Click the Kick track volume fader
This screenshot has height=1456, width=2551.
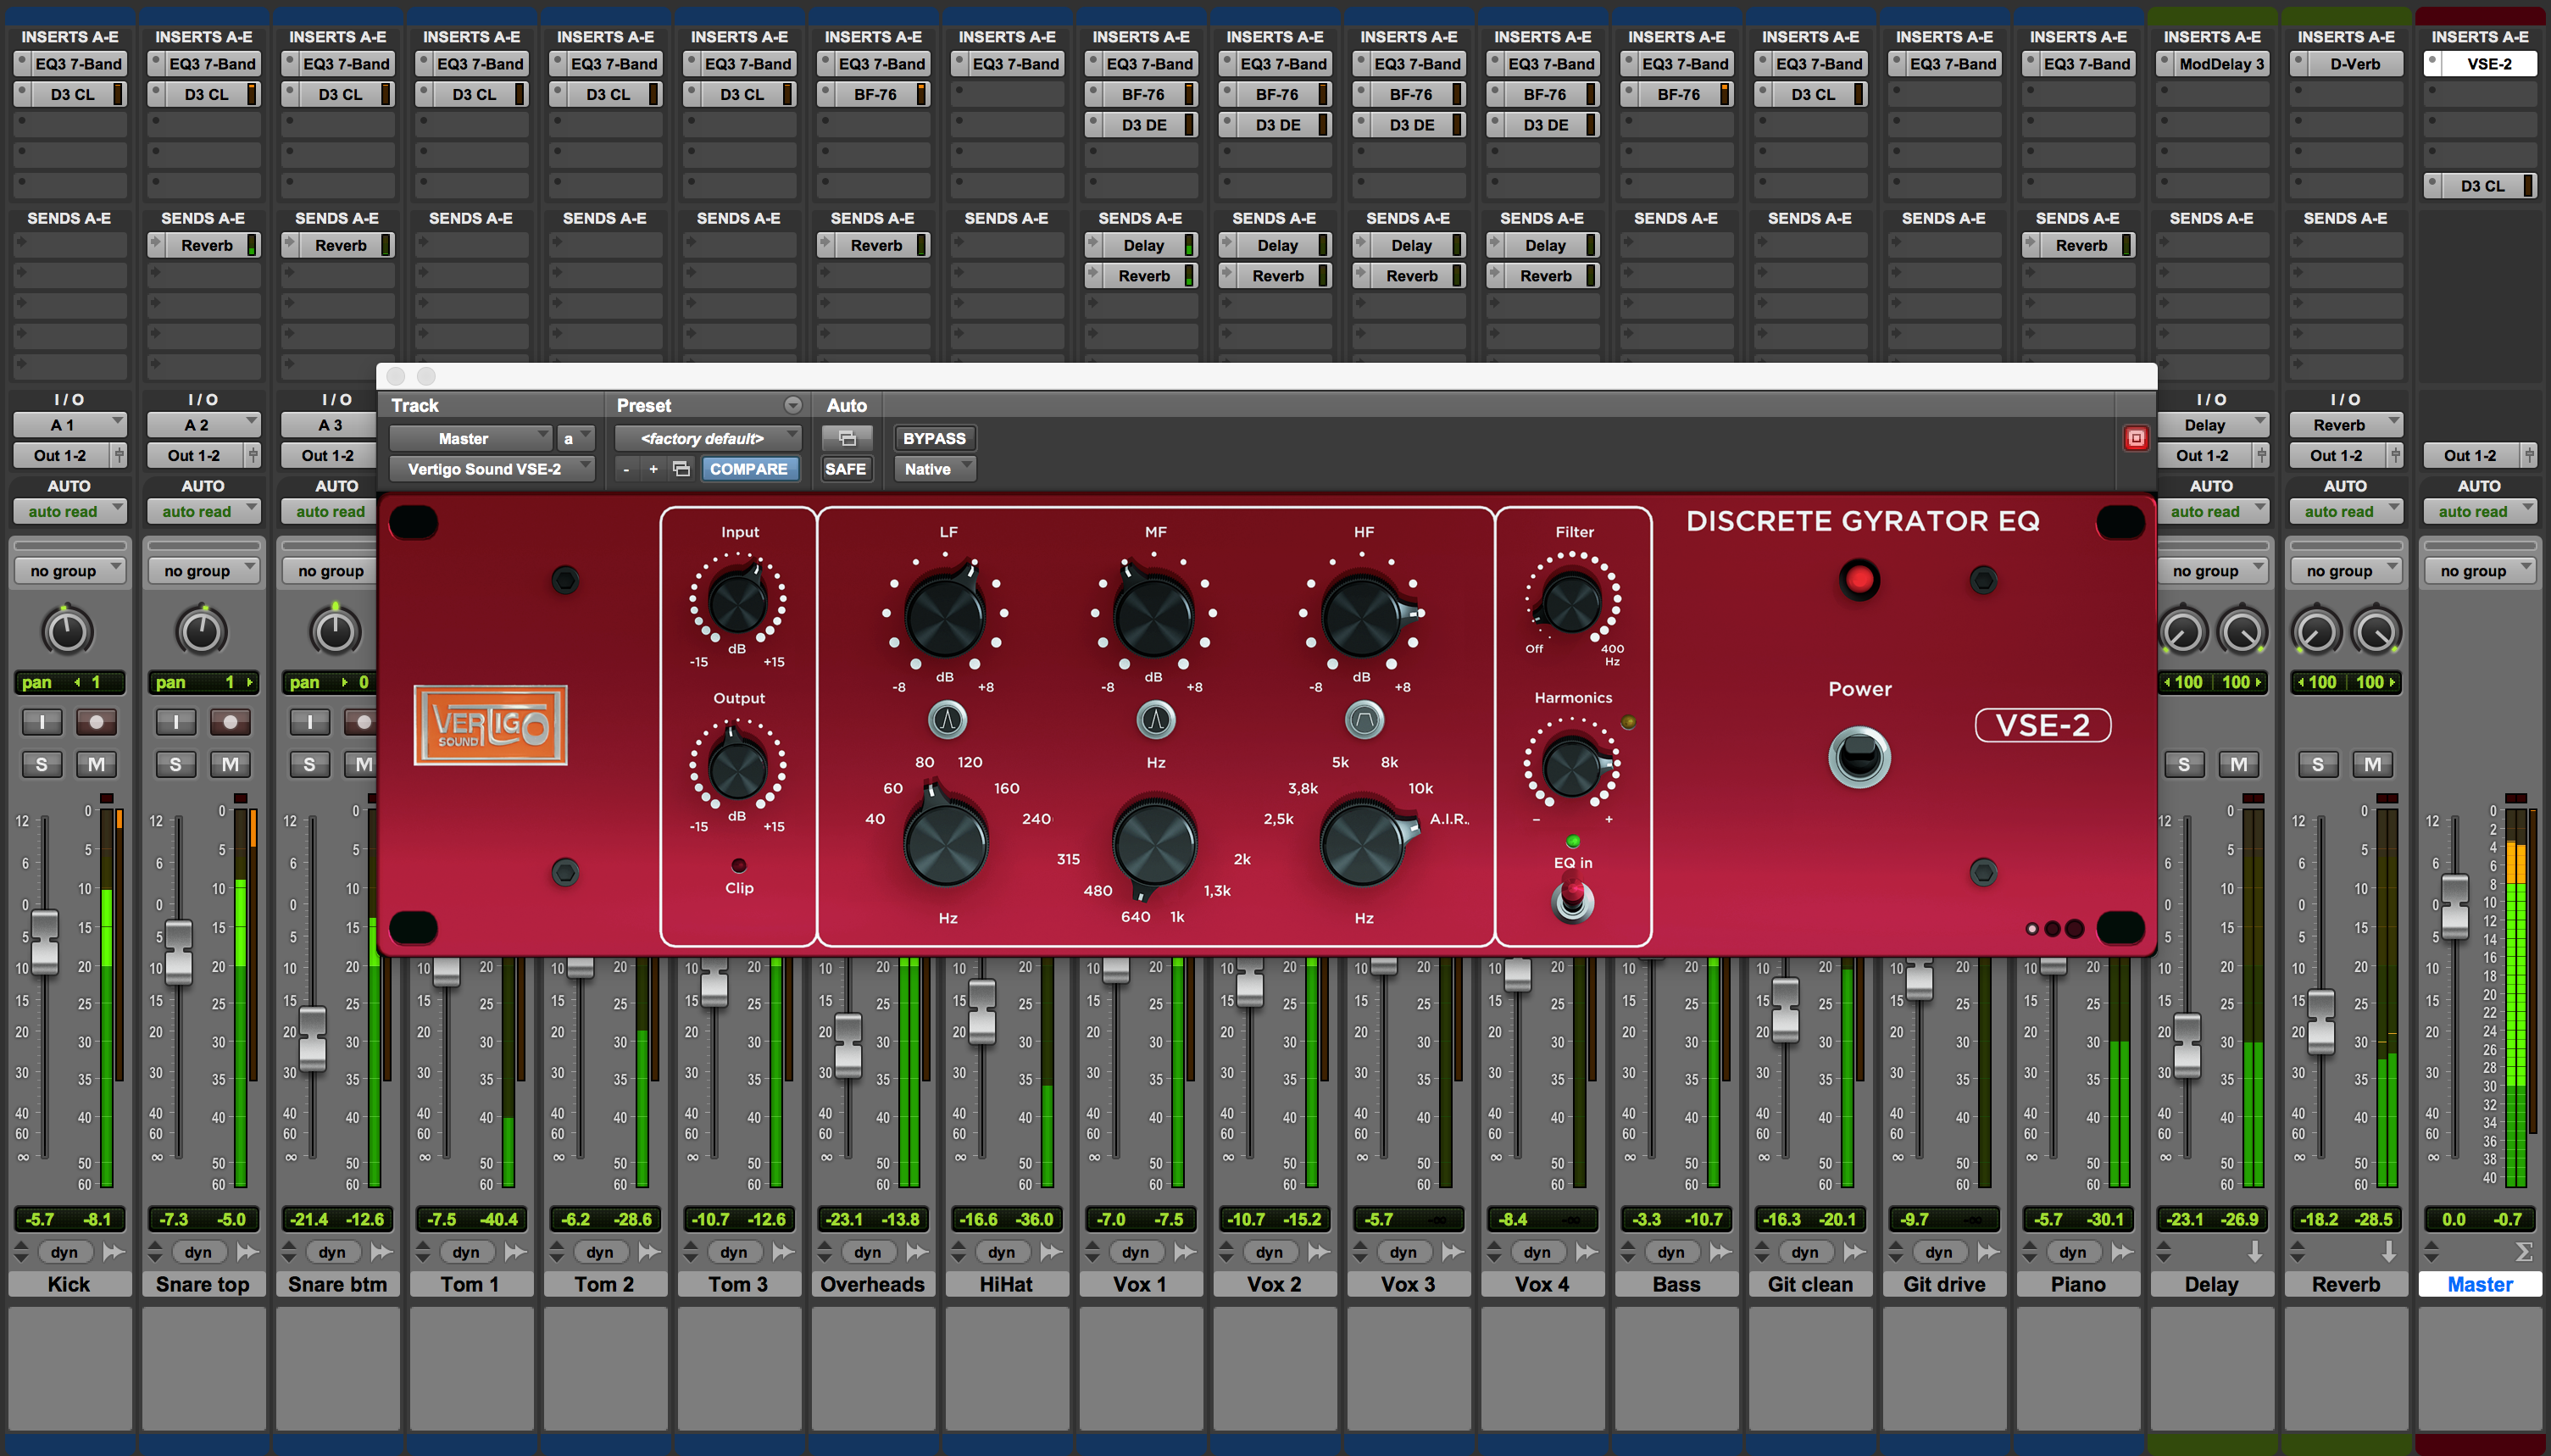[x=44, y=941]
